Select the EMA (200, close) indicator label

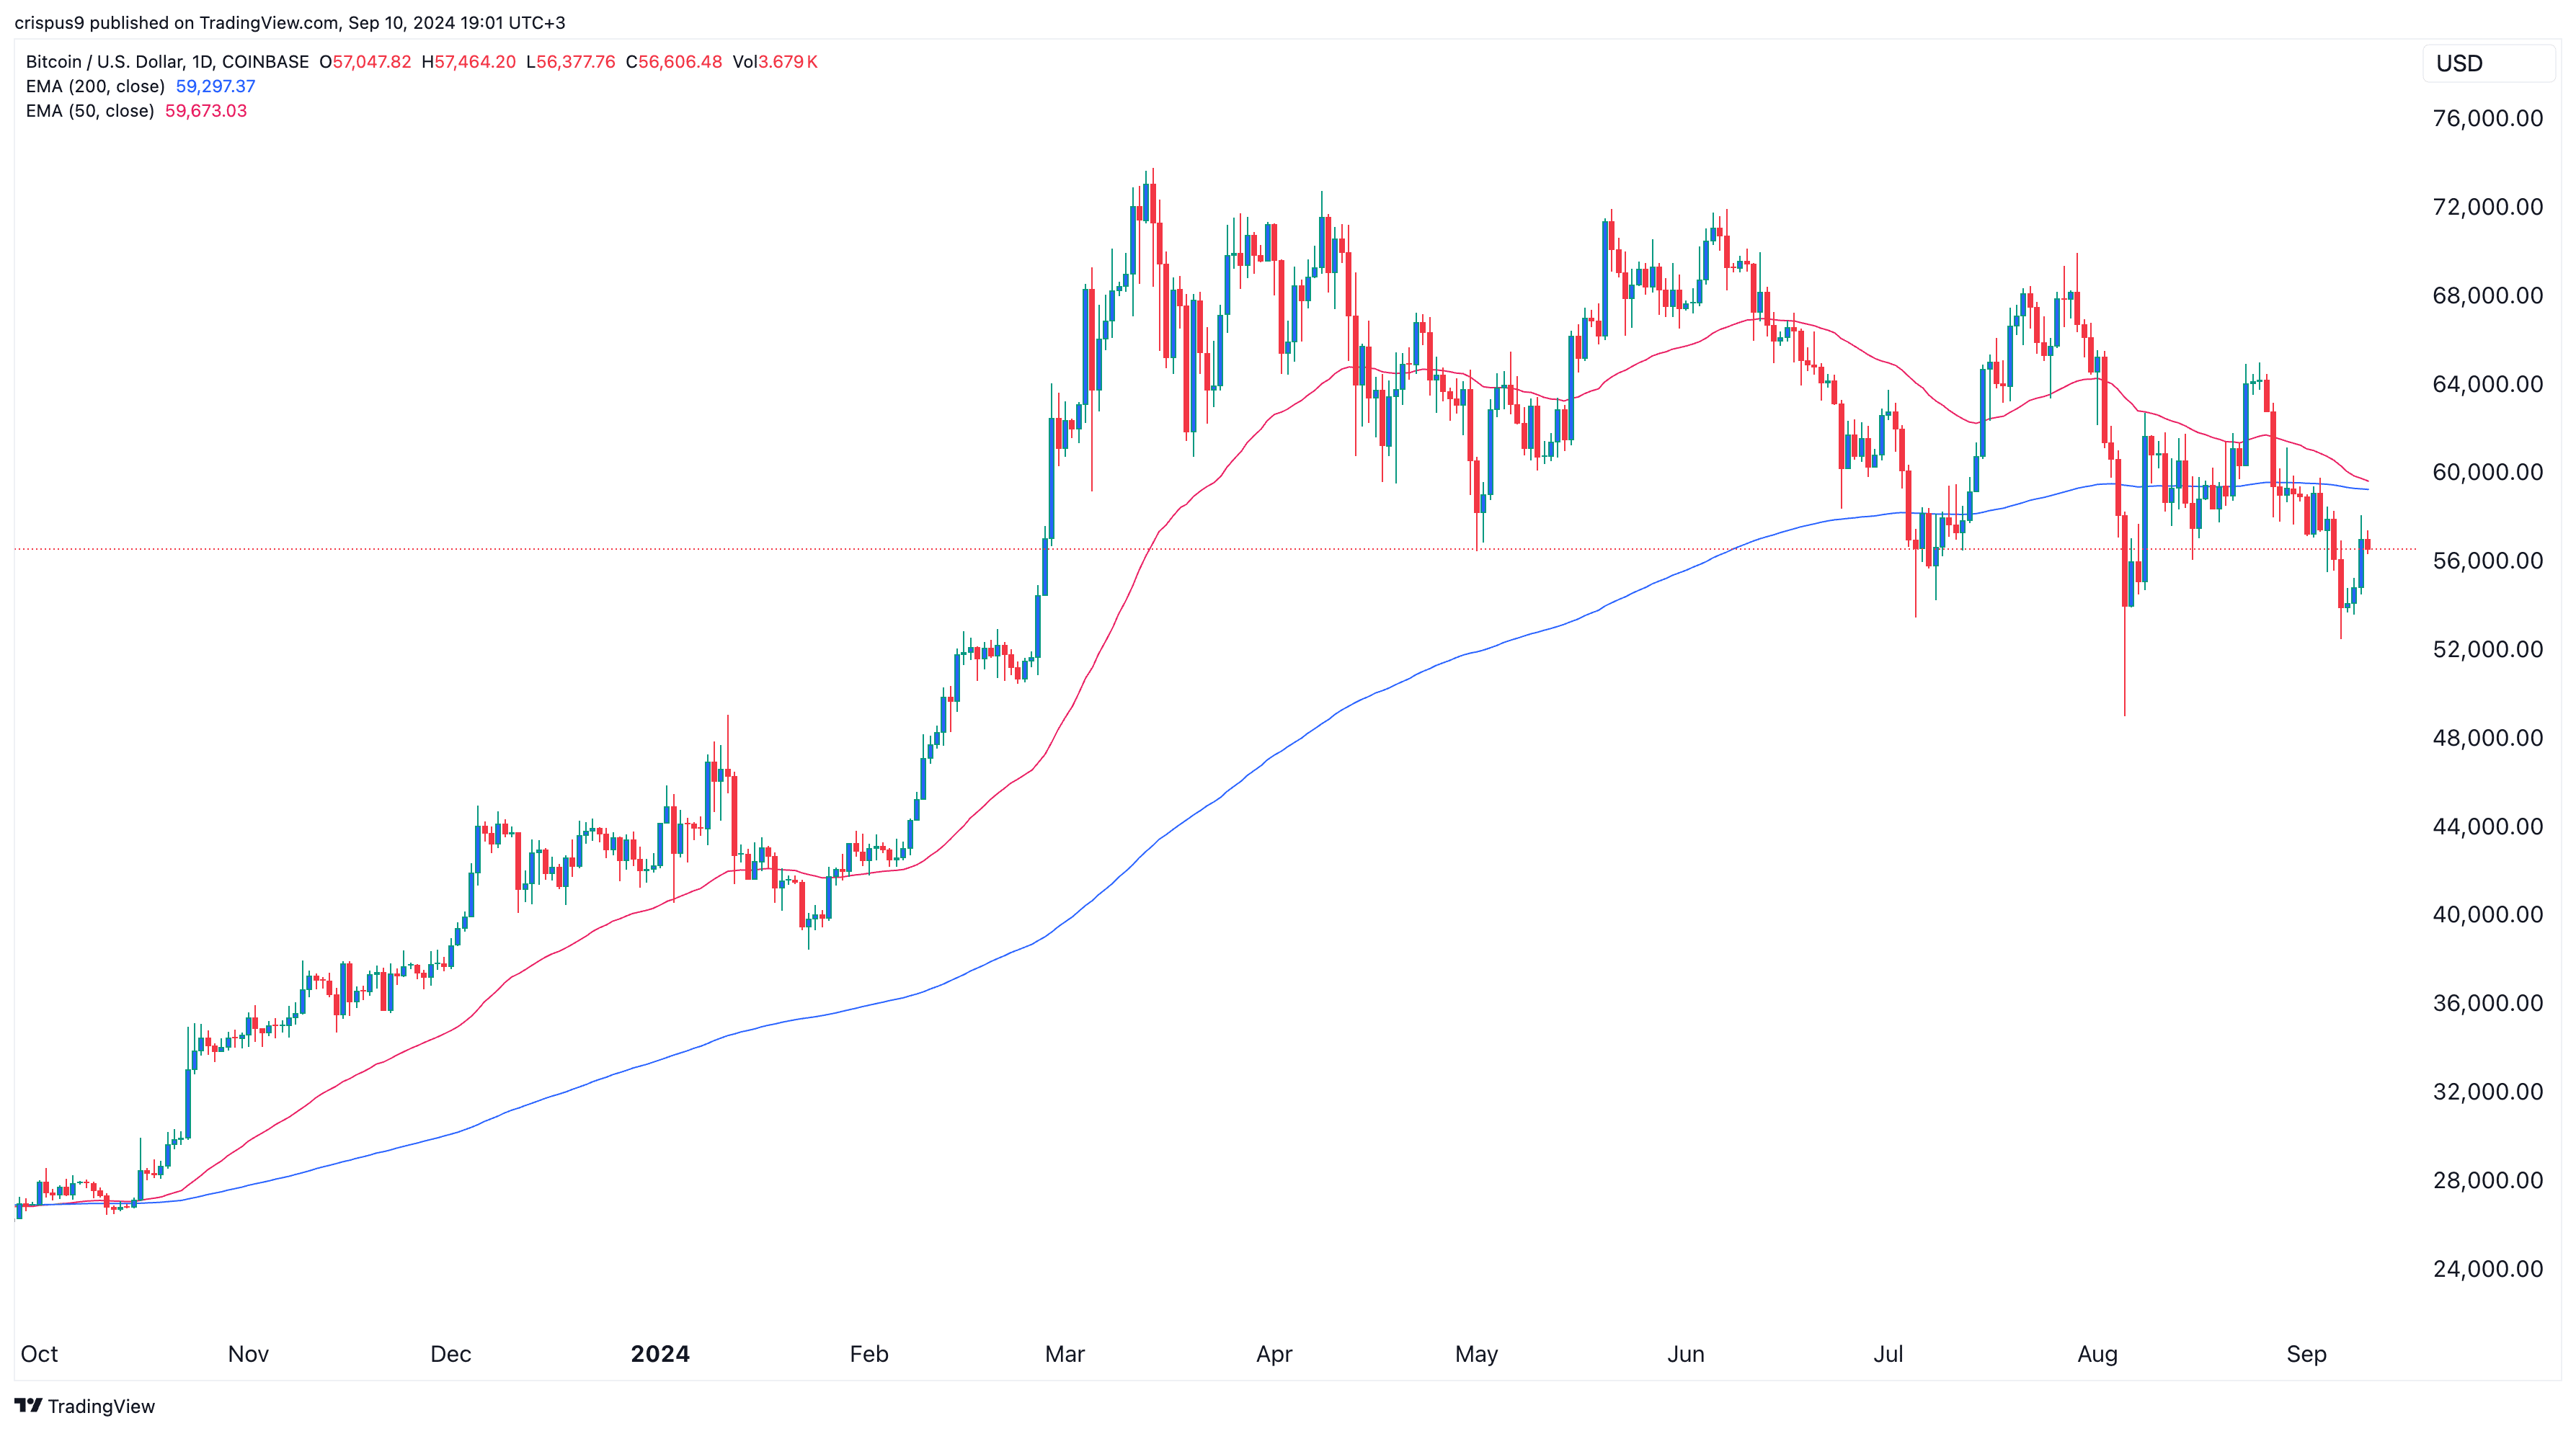(95, 86)
